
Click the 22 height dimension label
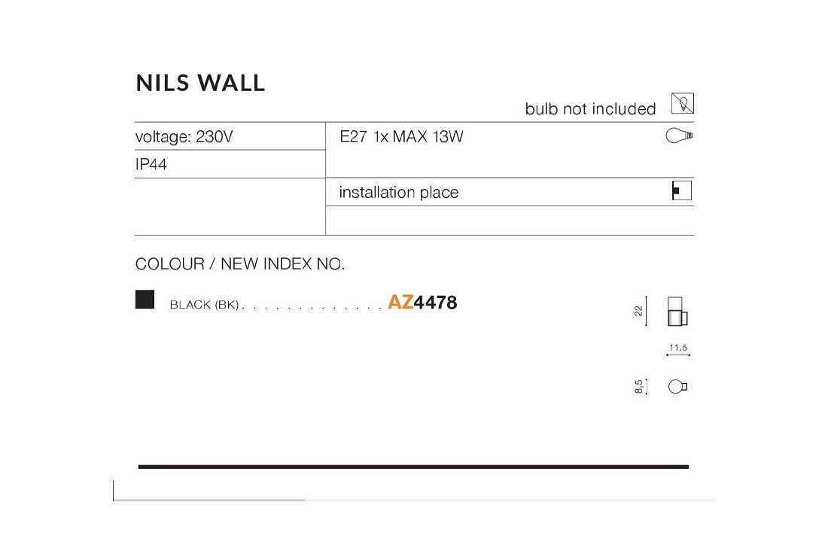pyautogui.click(x=638, y=312)
